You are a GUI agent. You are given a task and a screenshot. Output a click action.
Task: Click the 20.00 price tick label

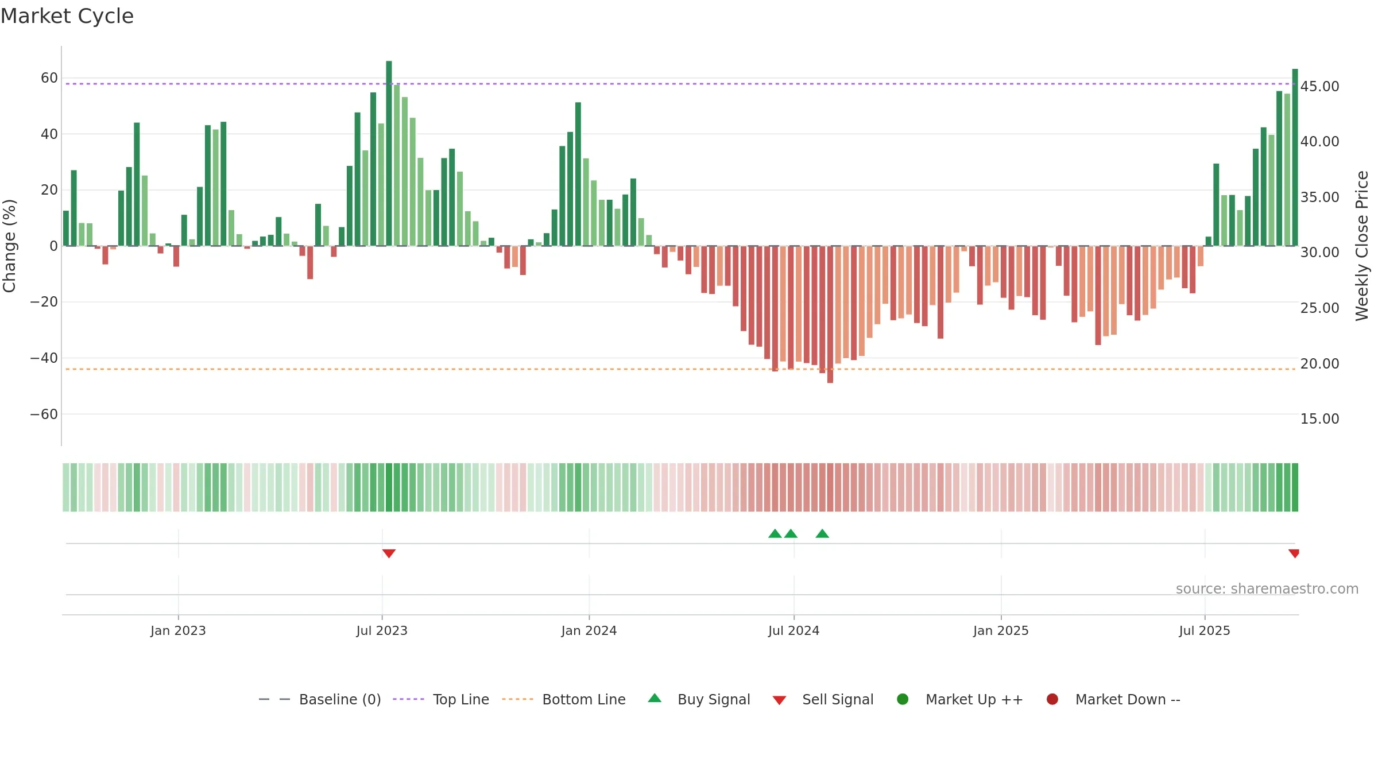click(x=1319, y=363)
